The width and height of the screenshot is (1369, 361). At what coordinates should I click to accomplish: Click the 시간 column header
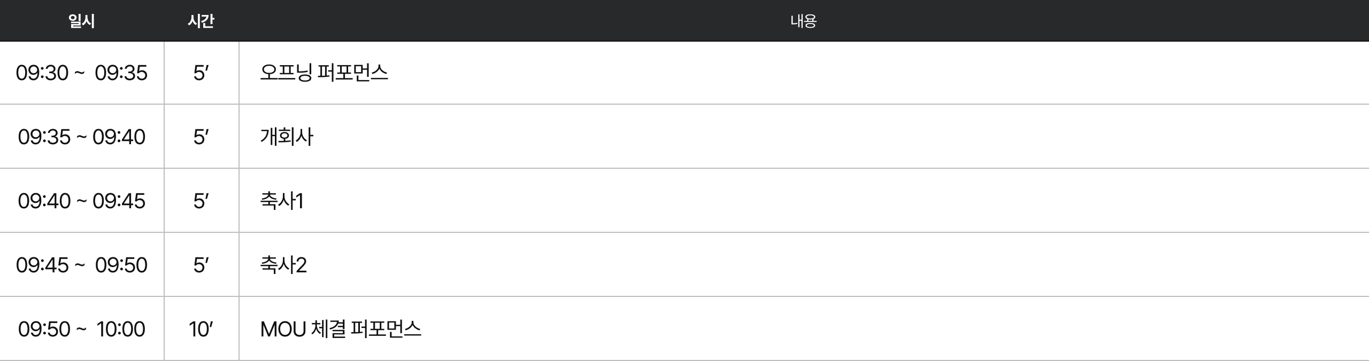point(201,21)
